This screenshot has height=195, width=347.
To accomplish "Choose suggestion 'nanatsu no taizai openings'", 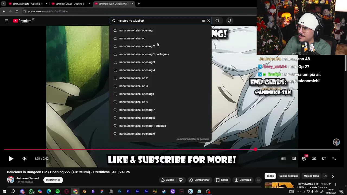I will pyautogui.click(x=160, y=94).
